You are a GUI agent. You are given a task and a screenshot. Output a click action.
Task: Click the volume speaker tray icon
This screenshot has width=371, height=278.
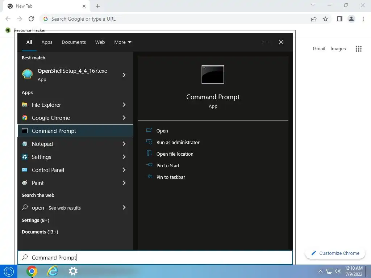pos(338,271)
